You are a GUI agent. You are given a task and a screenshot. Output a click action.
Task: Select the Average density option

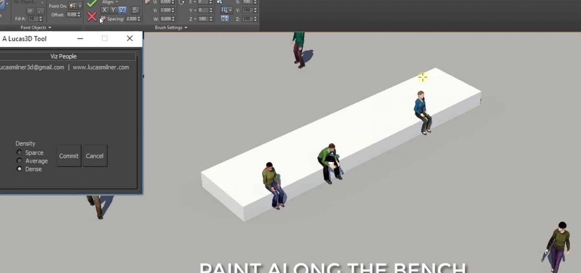[x=20, y=161]
